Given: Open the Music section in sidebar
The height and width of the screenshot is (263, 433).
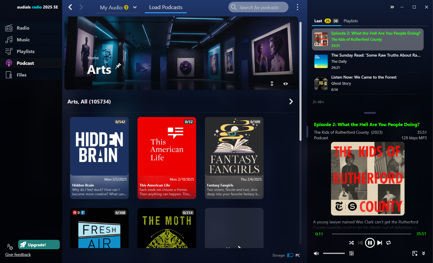Looking at the screenshot, I should pos(31,40).
